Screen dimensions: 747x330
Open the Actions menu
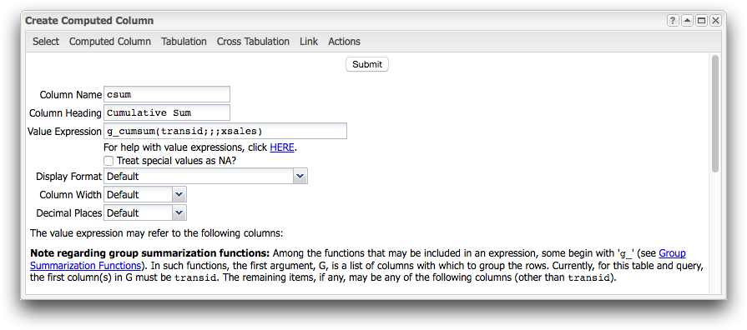344,42
